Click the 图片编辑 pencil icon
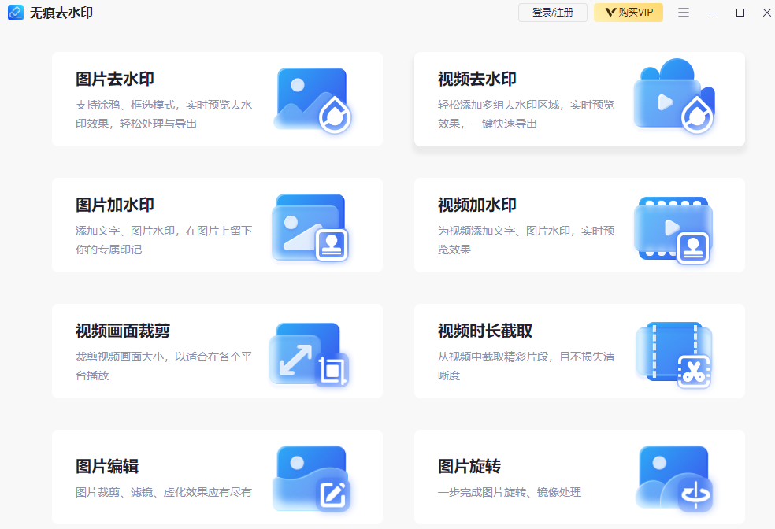775x529 pixels. [311, 479]
